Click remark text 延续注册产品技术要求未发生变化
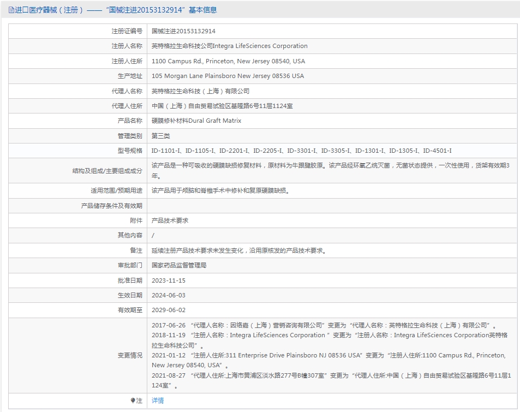The image size is (520, 412). [x=240, y=251]
